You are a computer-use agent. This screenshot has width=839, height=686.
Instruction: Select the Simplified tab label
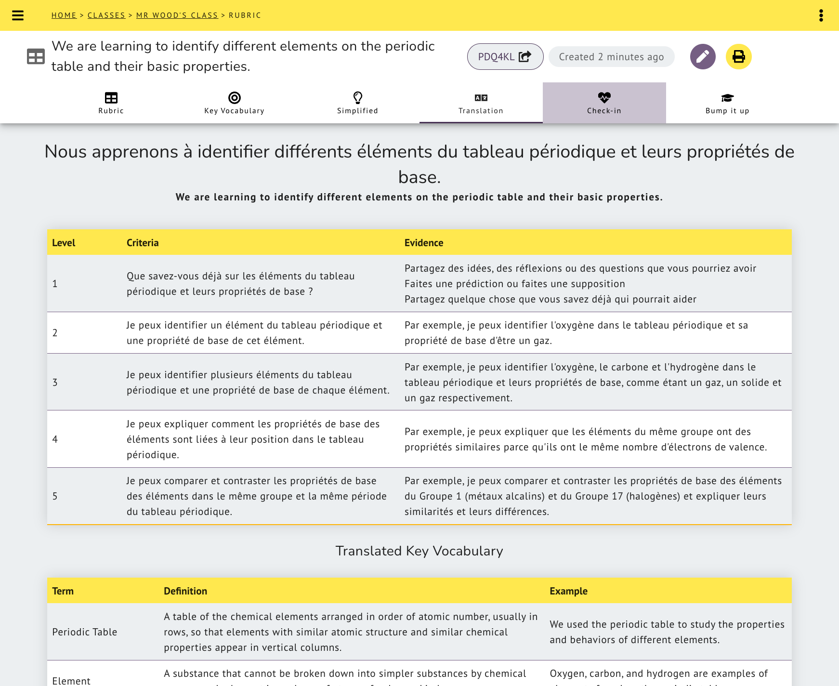(358, 111)
